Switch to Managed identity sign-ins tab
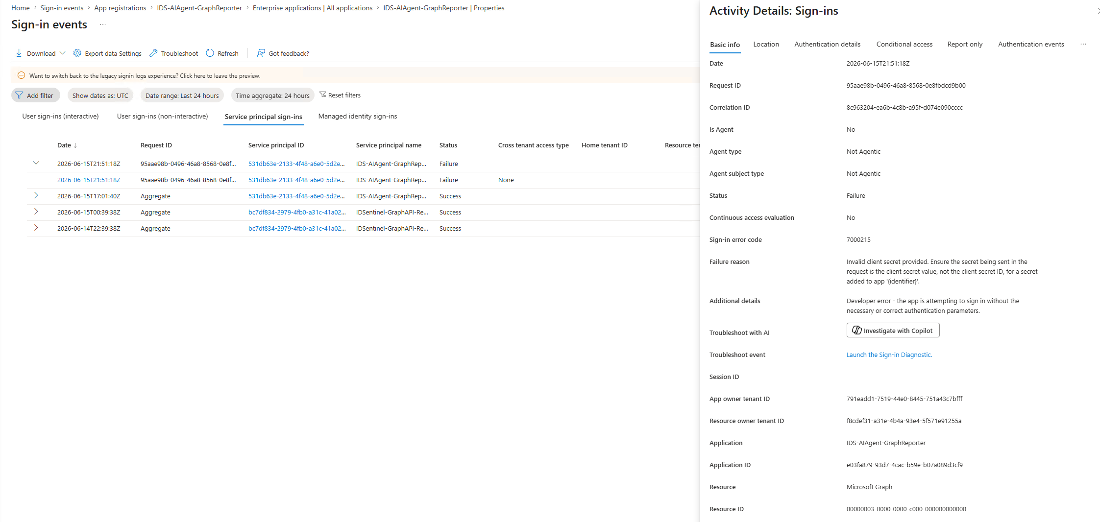1100x522 pixels. click(x=358, y=116)
